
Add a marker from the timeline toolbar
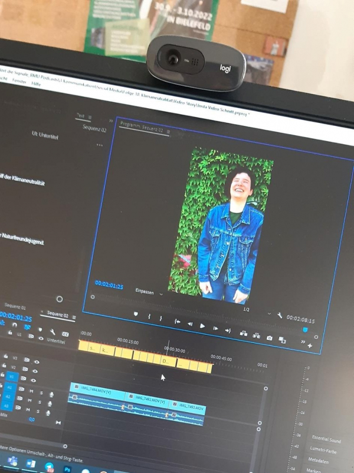click(40, 329)
